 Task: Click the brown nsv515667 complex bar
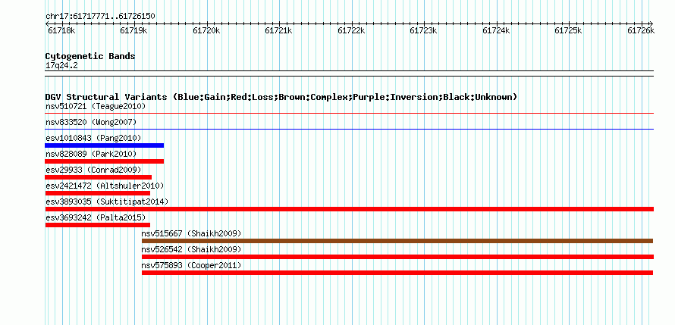pos(397,241)
